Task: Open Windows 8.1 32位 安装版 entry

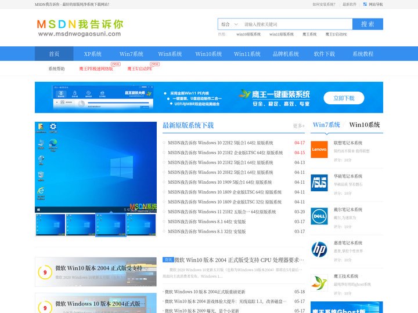Action: tap(207, 231)
